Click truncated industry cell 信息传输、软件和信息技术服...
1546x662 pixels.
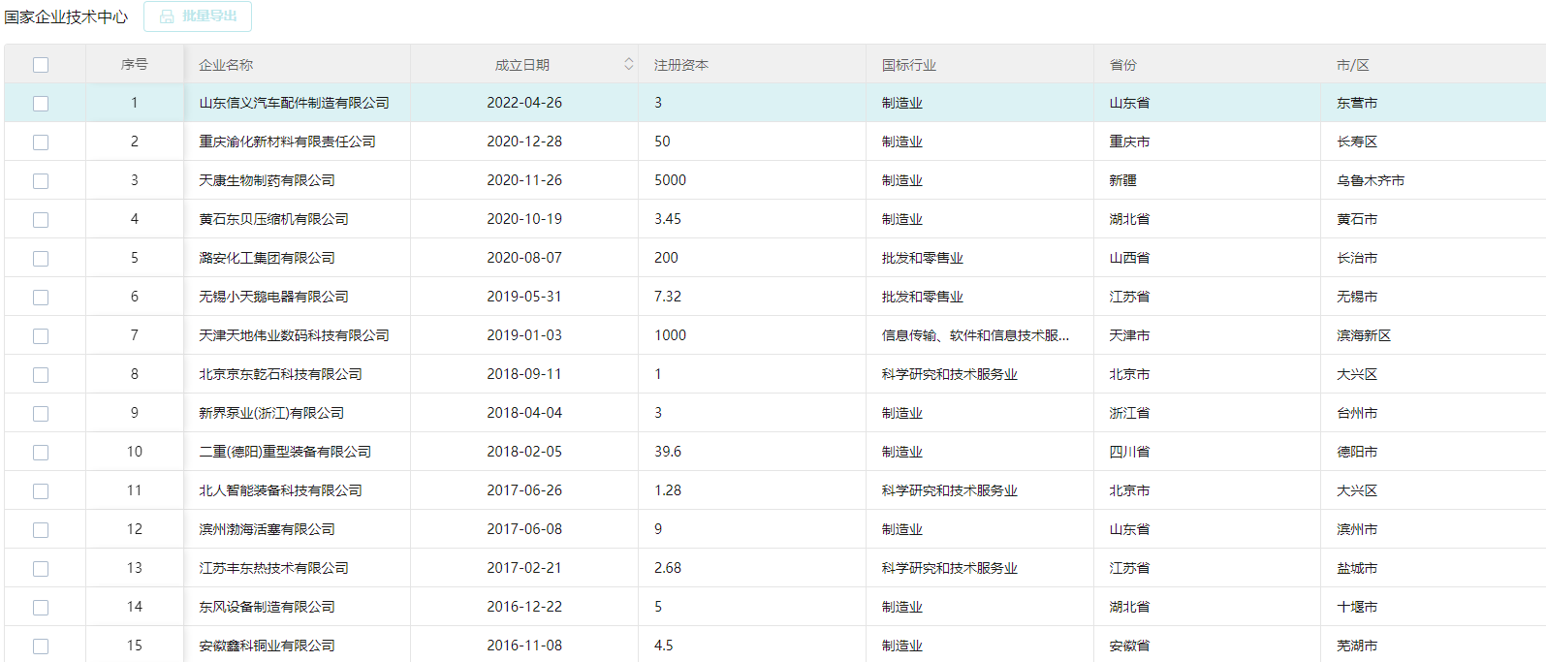point(975,335)
